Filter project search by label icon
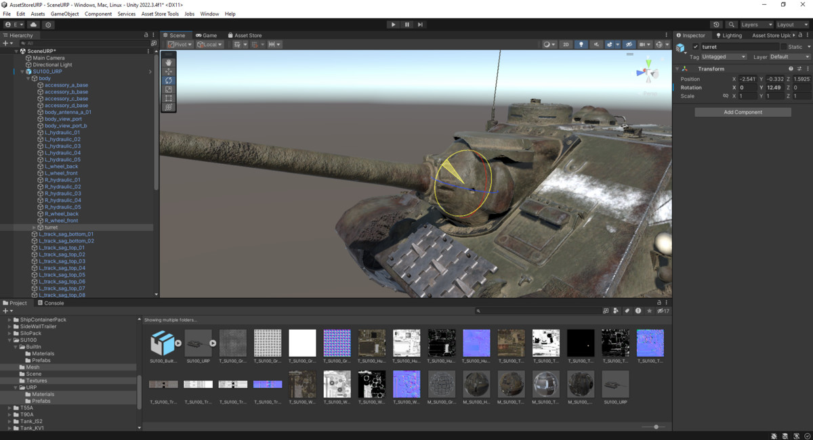813x440 pixels. pyautogui.click(x=627, y=311)
